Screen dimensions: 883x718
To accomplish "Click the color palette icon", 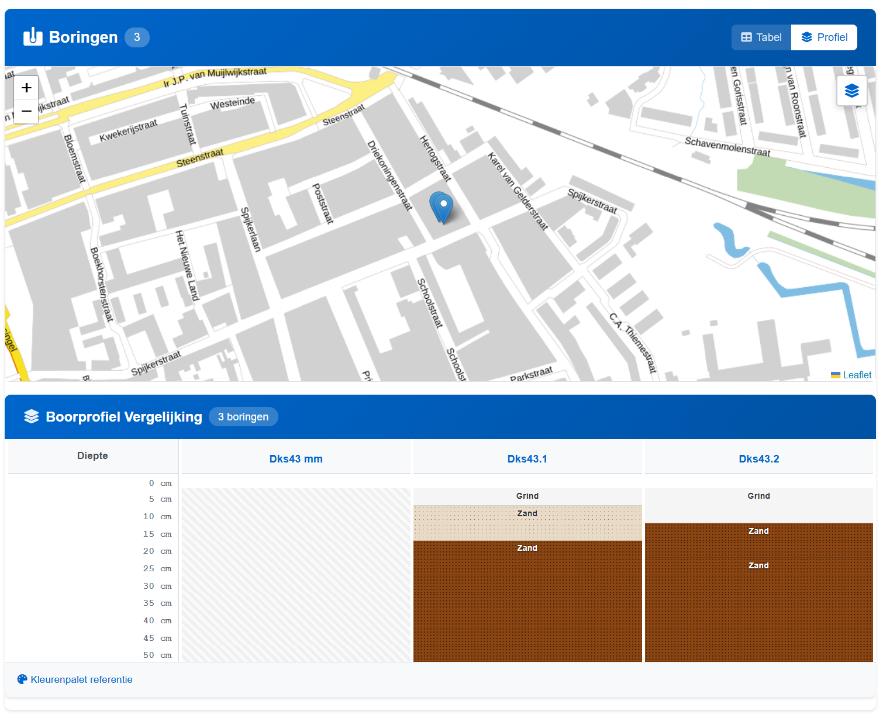I will tap(22, 679).
